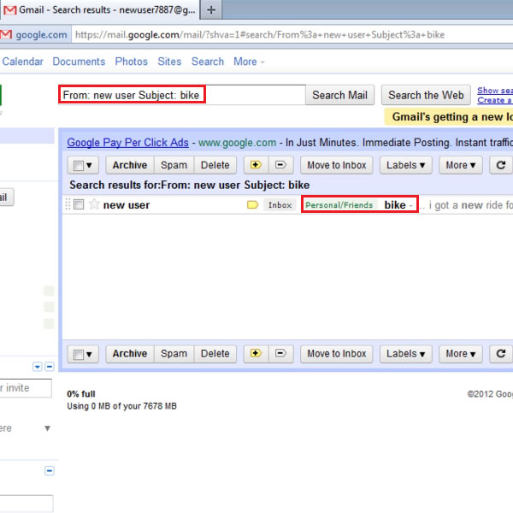Open Documents from Google navigation bar
The width and height of the screenshot is (513, 513).
tap(79, 62)
